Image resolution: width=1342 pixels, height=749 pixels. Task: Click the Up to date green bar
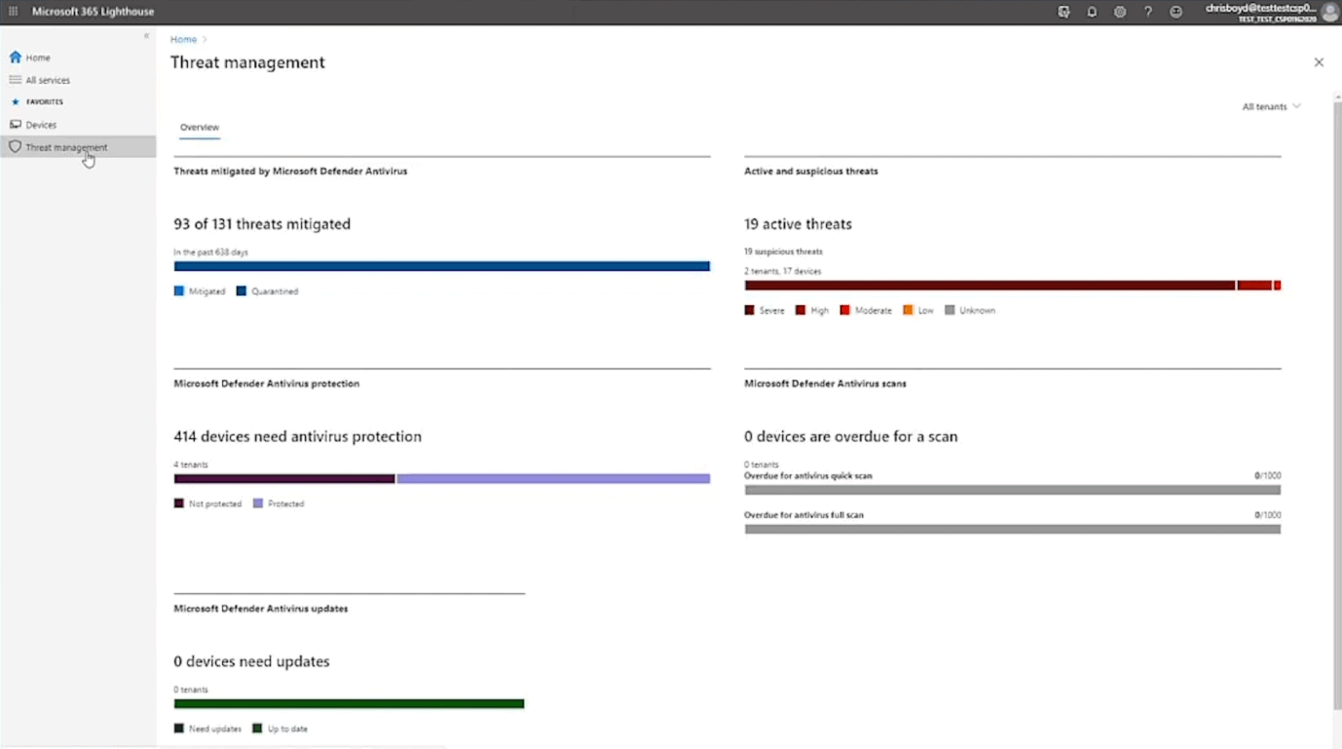(350, 703)
